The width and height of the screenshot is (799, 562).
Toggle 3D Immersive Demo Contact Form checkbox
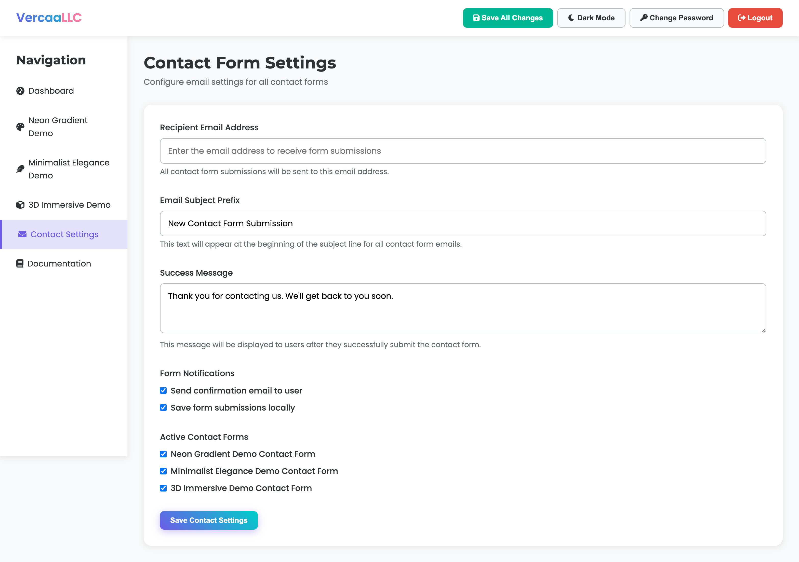pyautogui.click(x=163, y=488)
